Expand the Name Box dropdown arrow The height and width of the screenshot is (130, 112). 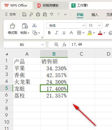(x=43, y=45)
